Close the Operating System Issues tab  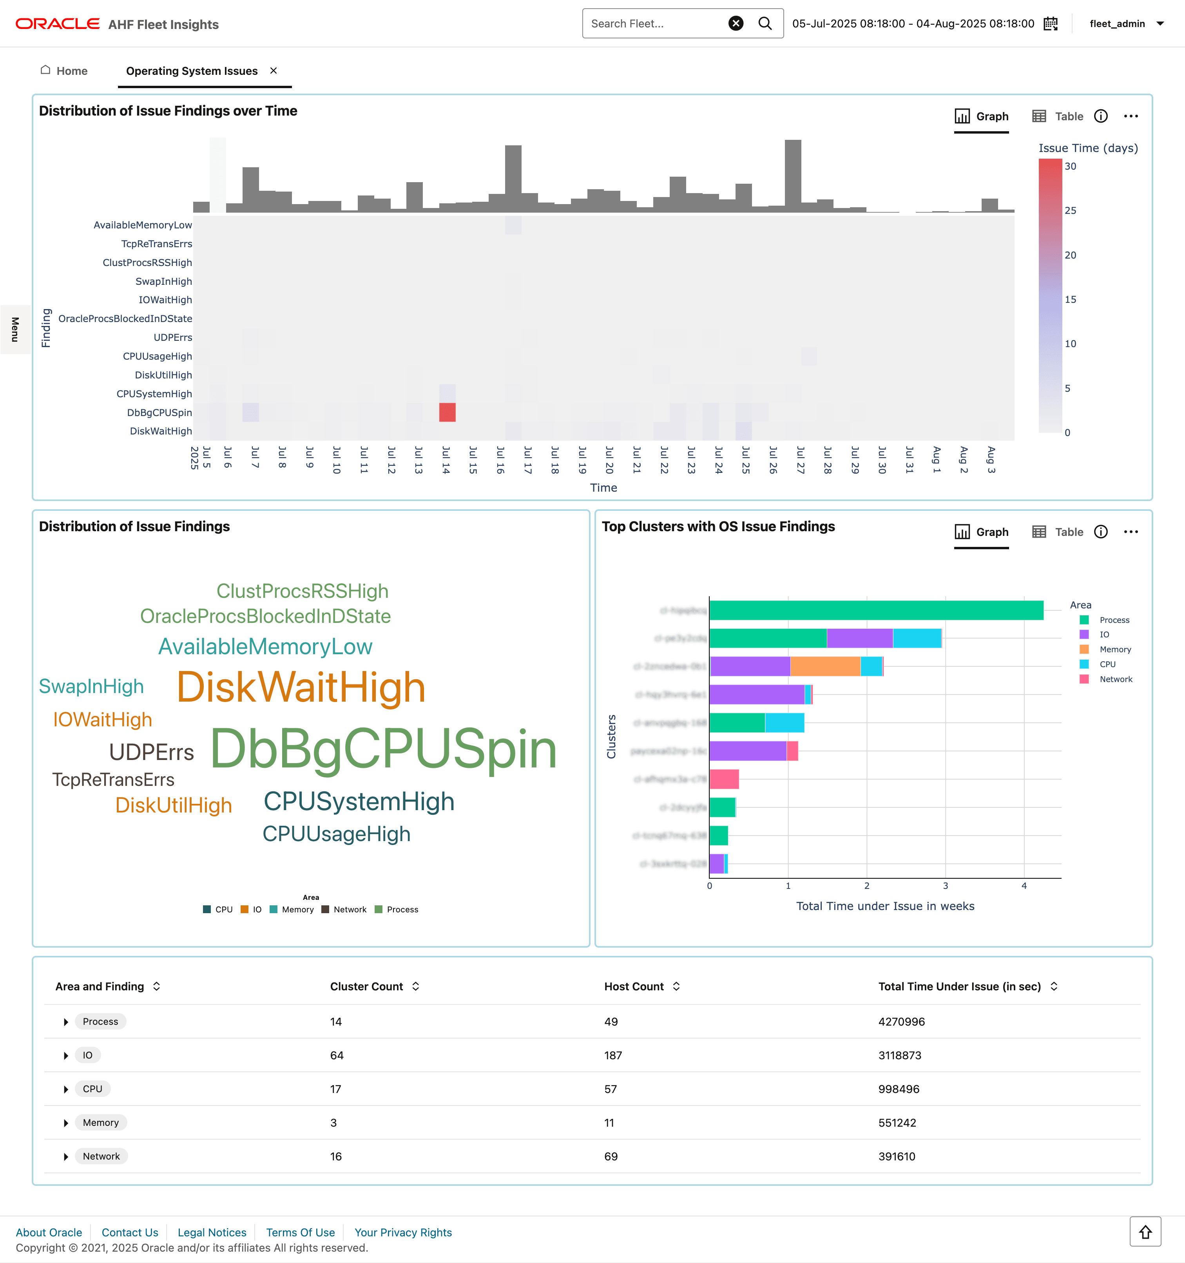pyautogui.click(x=273, y=71)
